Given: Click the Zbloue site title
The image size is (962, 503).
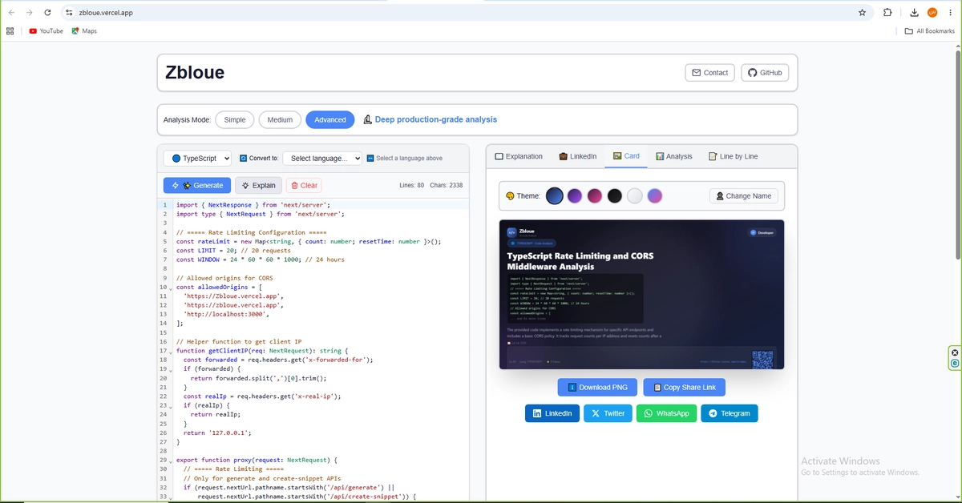Looking at the screenshot, I should [x=195, y=73].
